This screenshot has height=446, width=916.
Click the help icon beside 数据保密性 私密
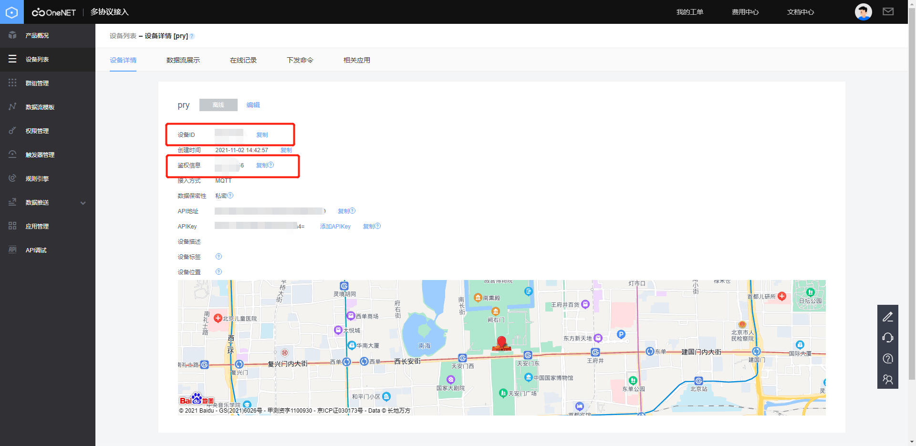point(230,195)
